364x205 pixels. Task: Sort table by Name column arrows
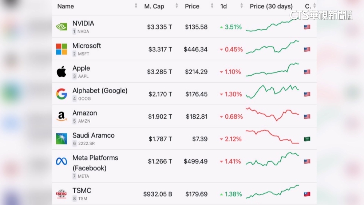(x=136, y=6)
